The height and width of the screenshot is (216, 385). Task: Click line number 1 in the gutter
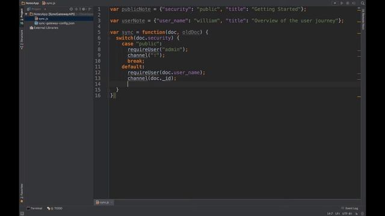click(x=99, y=10)
